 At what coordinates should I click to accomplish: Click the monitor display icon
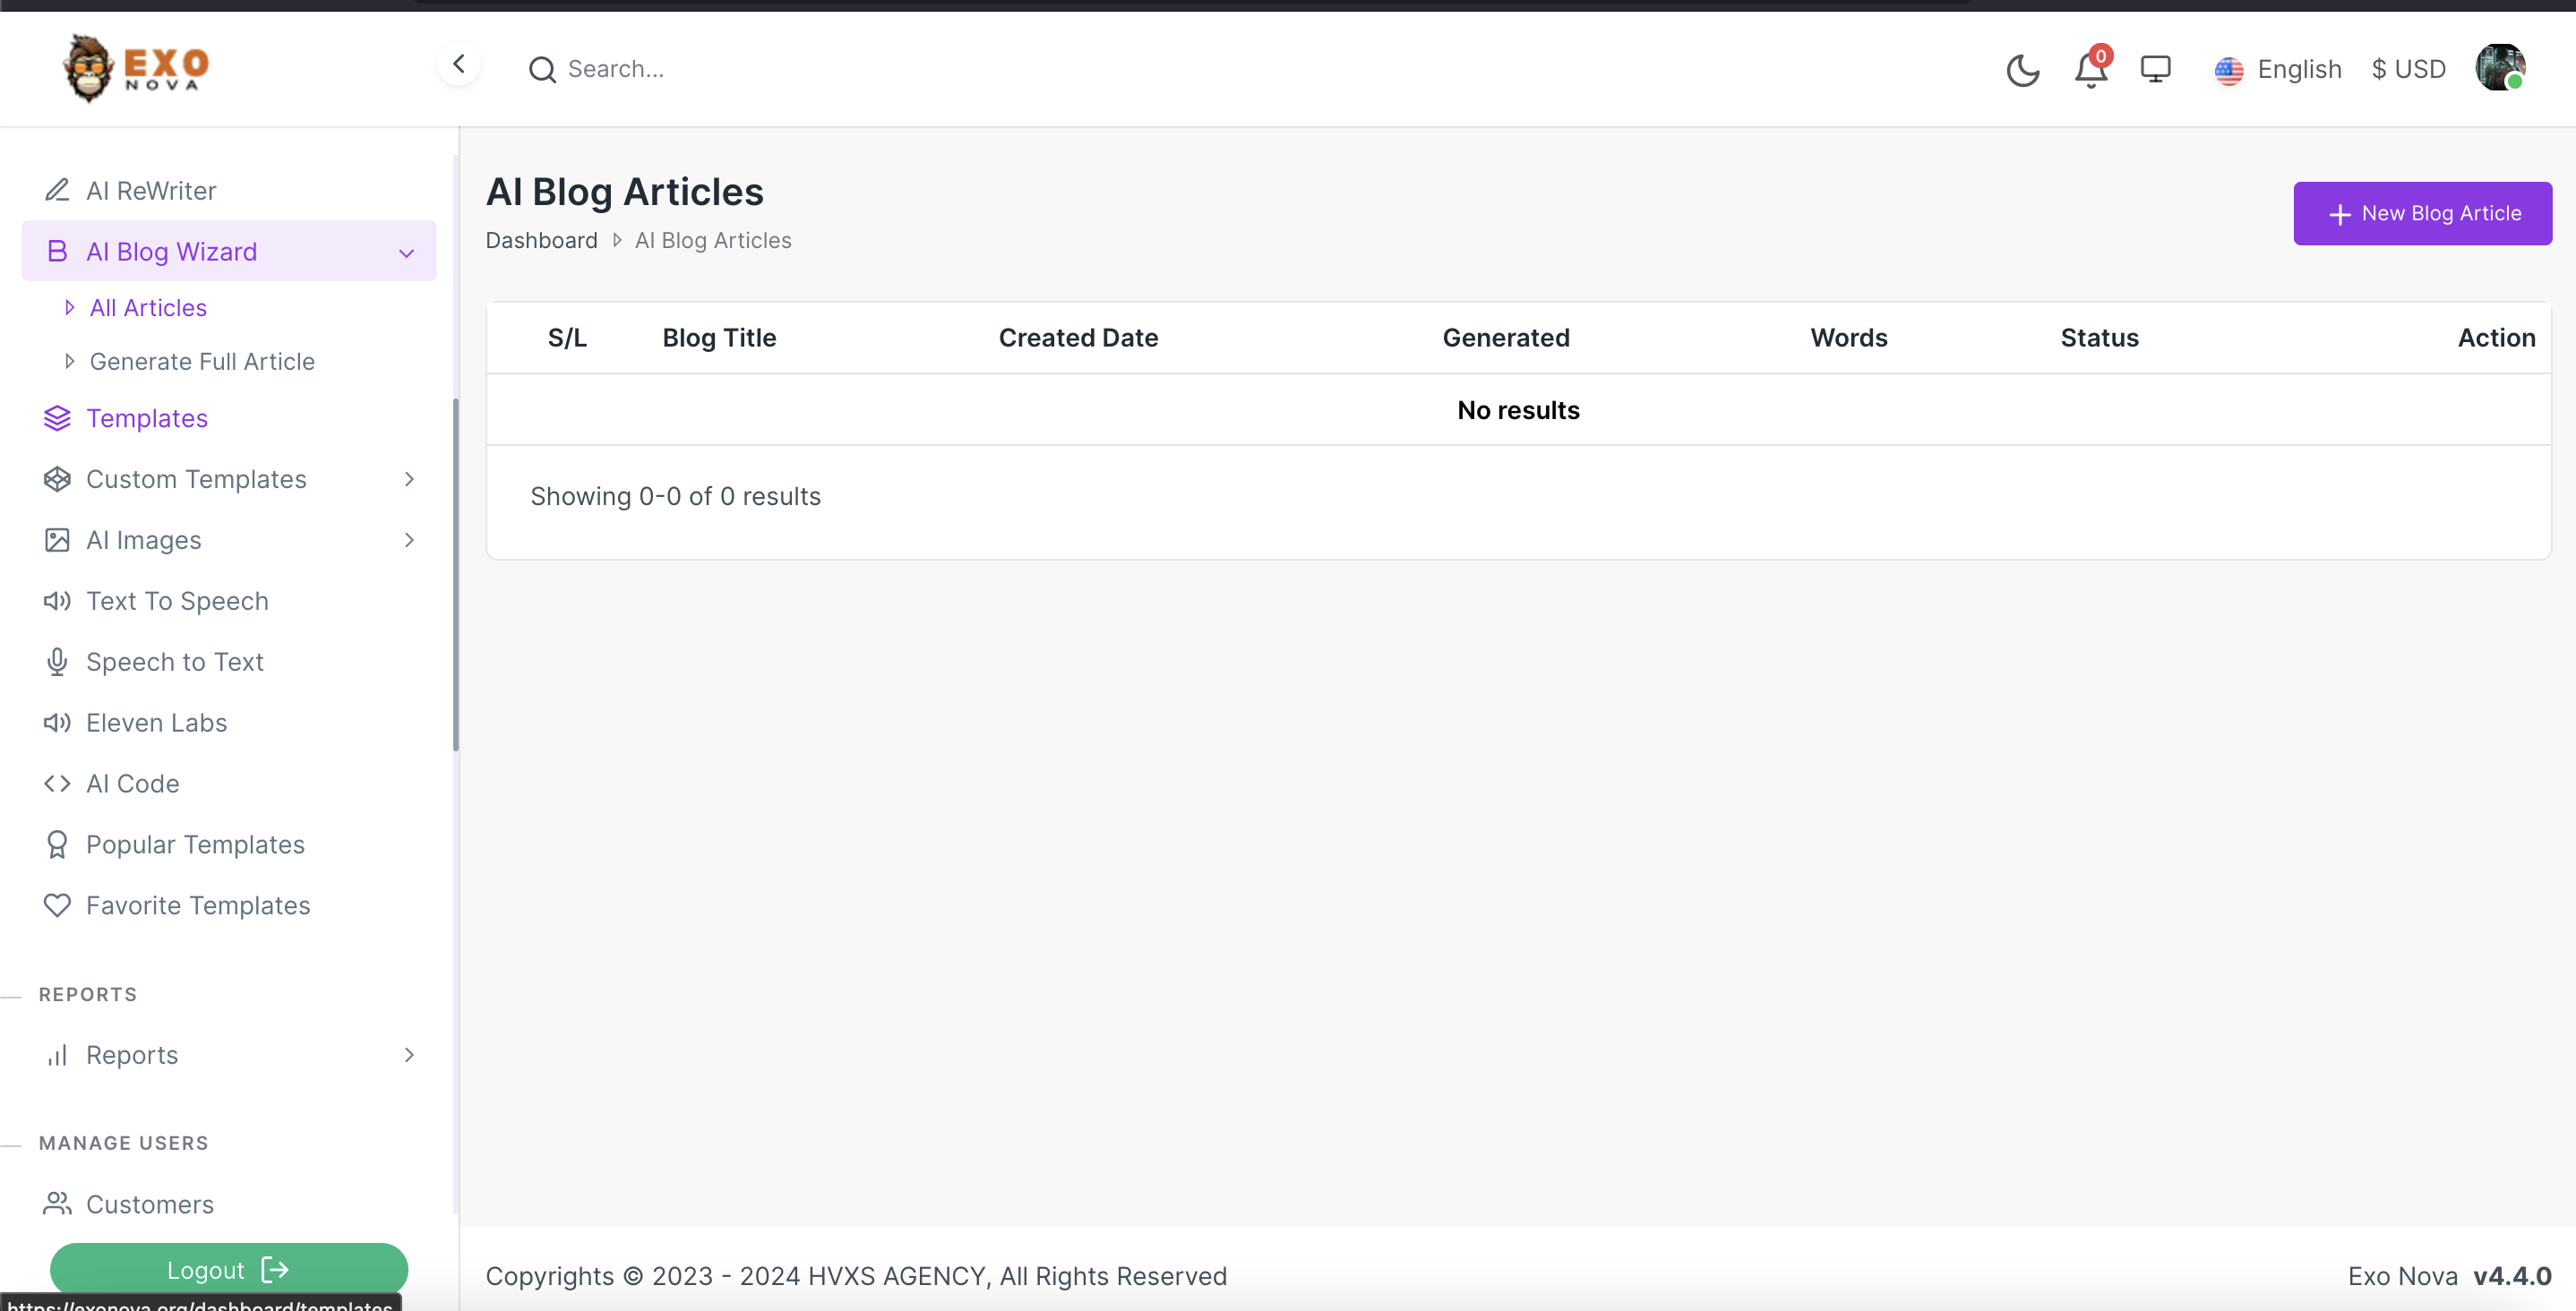click(x=2155, y=69)
